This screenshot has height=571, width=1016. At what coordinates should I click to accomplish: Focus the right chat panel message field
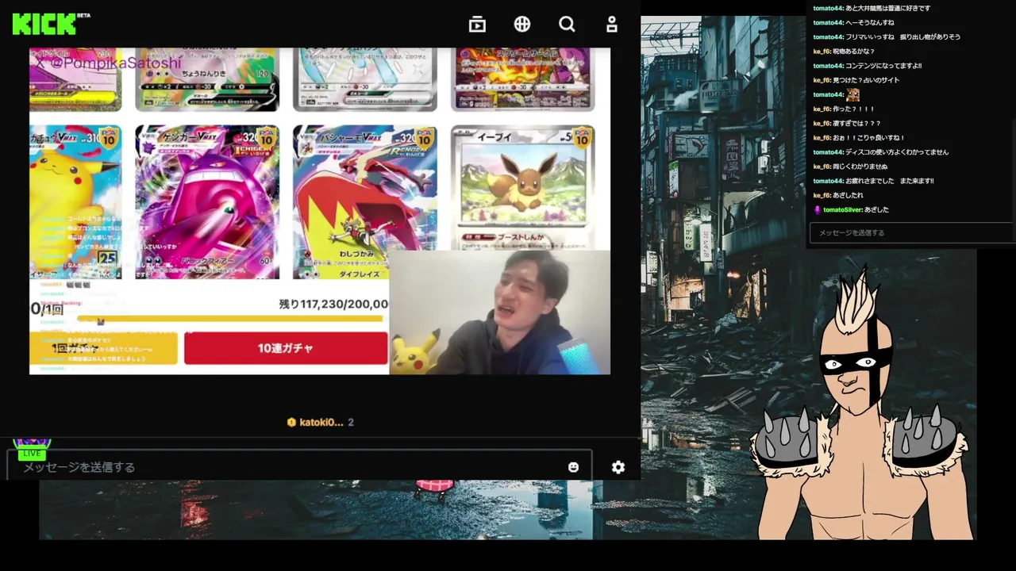pyautogui.click(x=913, y=232)
